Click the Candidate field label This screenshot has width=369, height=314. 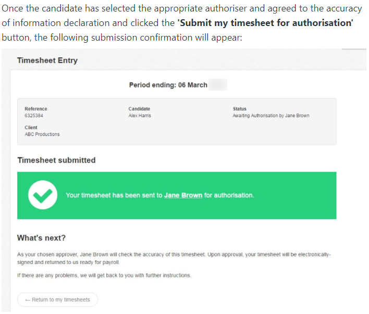139,109
